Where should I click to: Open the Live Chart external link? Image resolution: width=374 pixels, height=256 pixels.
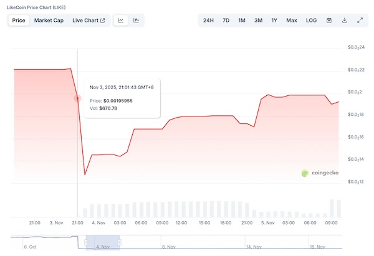(x=88, y=20)
